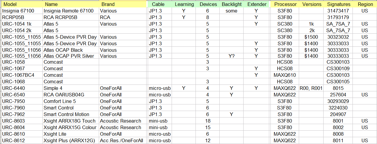Click the Smart Control Motion name cell
377x144 pixels.
coord(66,114)
